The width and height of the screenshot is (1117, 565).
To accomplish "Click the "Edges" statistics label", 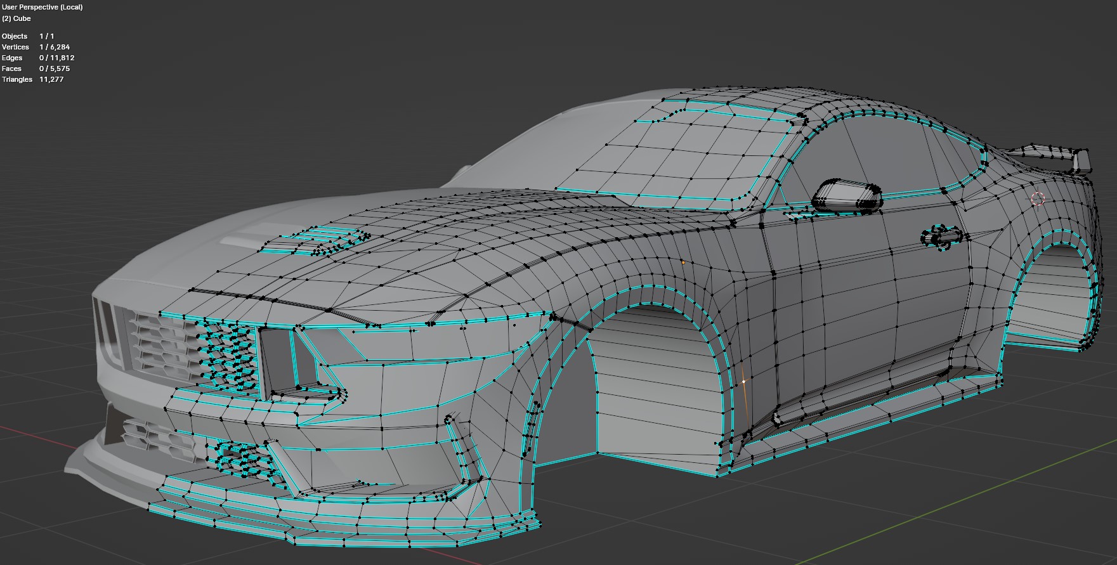I will coord(12,58).
